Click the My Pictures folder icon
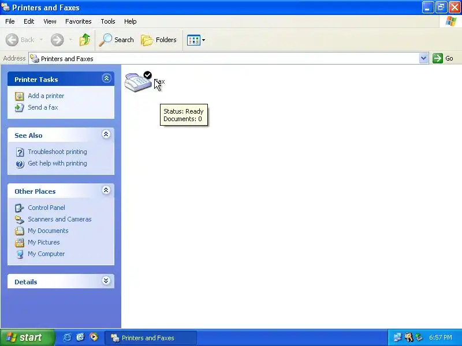Image resolution: width=462 pixels, height=346 pixels. click(x=20, y=242)
